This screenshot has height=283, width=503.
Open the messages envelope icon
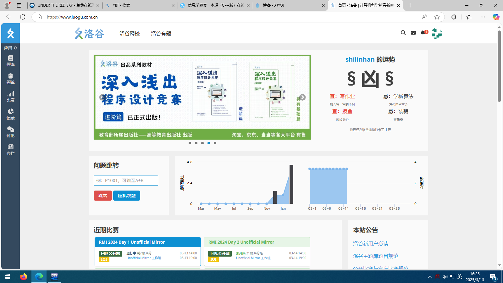pyautogui.click(x=413, y=33)
